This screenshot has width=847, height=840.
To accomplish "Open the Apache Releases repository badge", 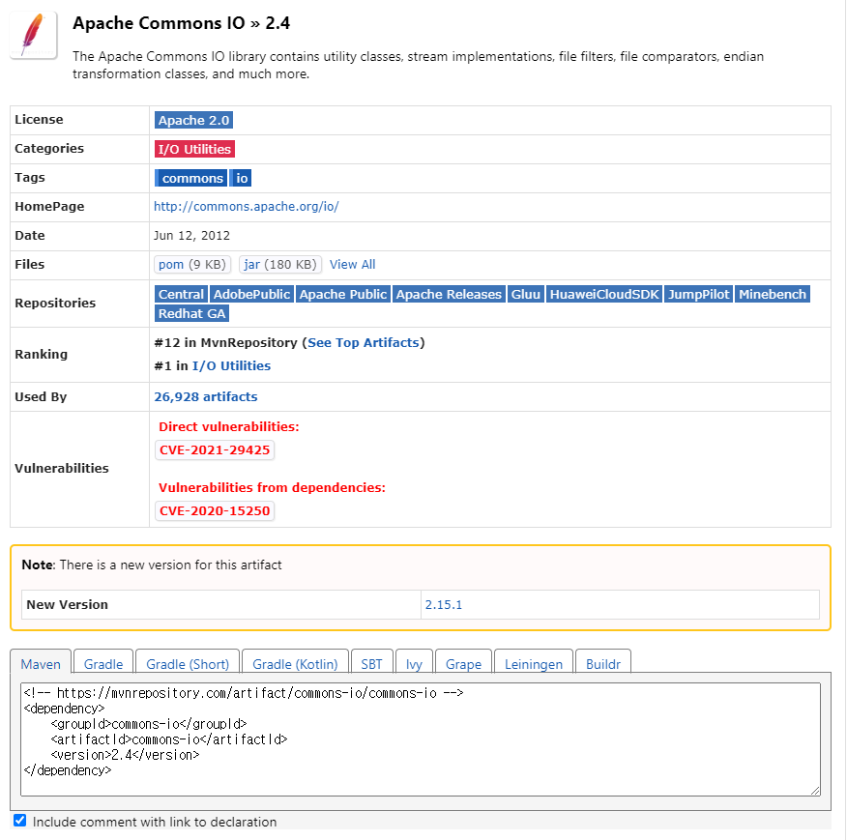I will [x=449, y=295].
